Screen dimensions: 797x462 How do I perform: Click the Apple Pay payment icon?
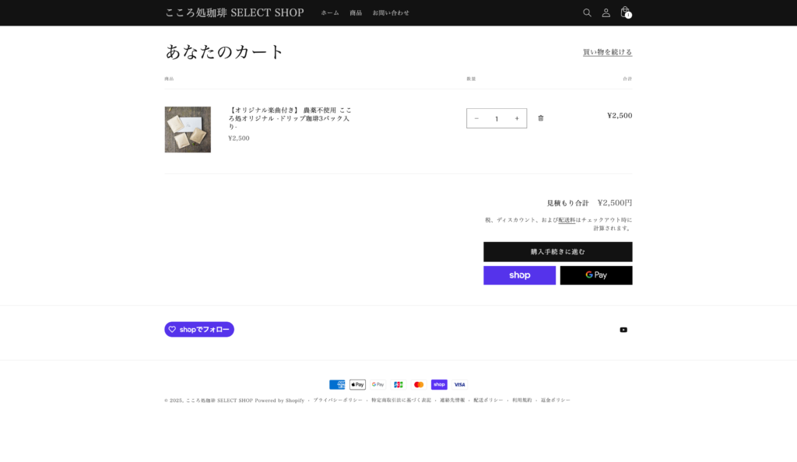pos(357,384)
